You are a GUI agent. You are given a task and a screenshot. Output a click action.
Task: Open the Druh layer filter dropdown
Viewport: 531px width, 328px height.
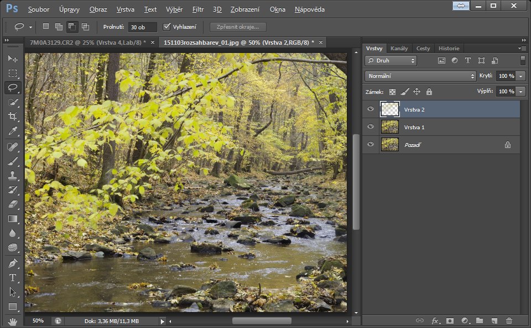(x=391, y=61)
